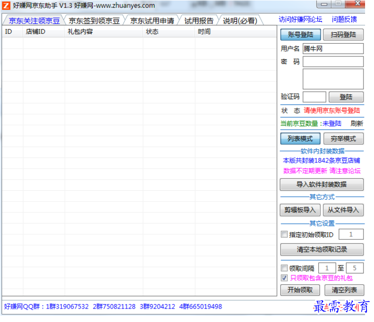Click the QQ group 1群319067532 text
374x322 pixels.
click(x=67, y=307)
